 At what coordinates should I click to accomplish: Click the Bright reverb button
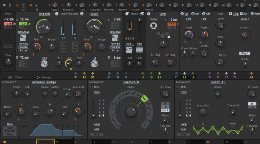[245, 53]
